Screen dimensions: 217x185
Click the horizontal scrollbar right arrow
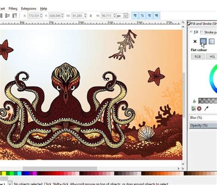point(178,168)
